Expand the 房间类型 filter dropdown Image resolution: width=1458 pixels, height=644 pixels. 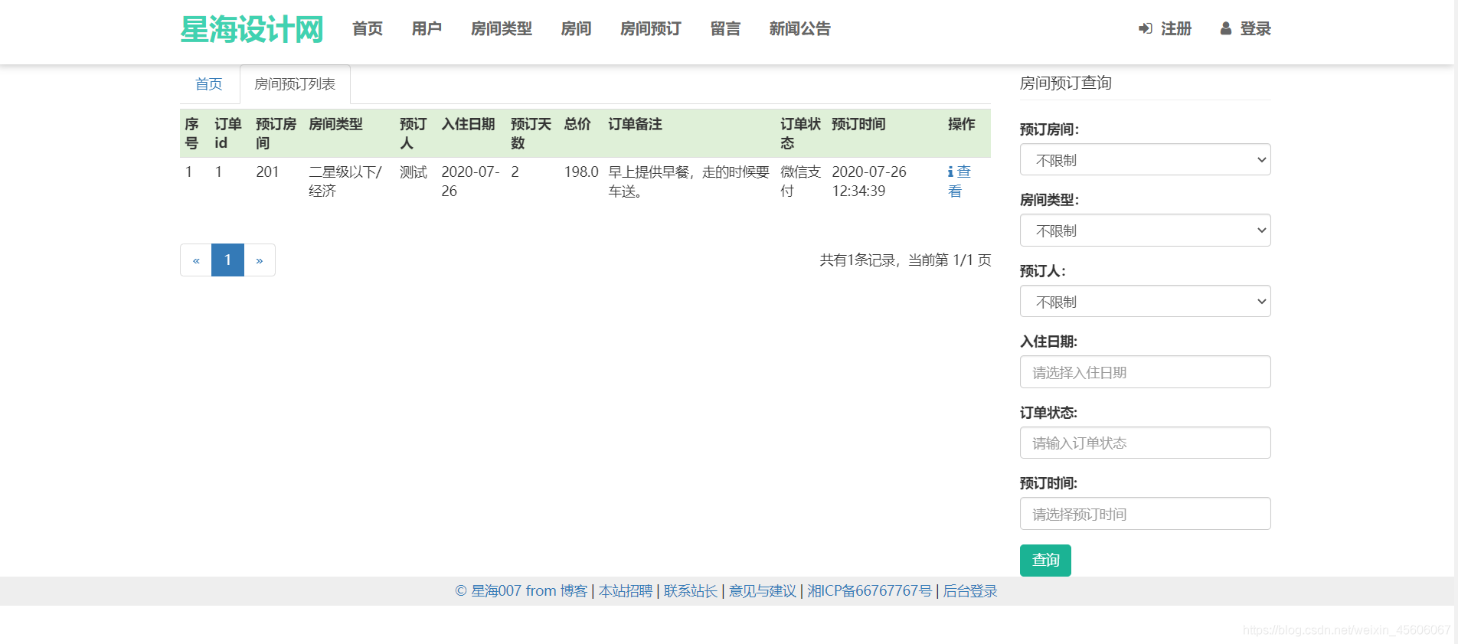click(x=1145, y=230)
